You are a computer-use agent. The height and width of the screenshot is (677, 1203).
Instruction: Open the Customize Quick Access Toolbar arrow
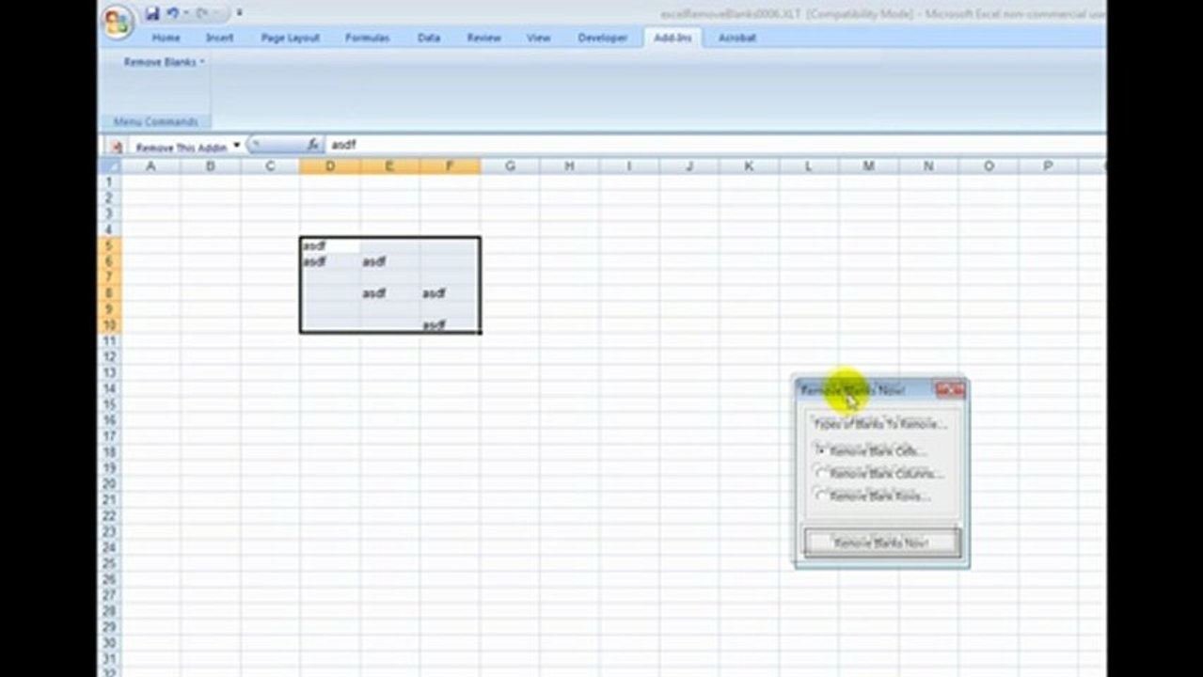239,13
